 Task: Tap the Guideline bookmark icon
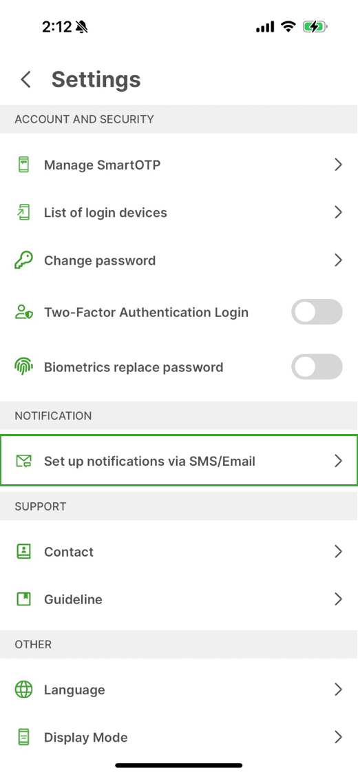coord(23,599)
